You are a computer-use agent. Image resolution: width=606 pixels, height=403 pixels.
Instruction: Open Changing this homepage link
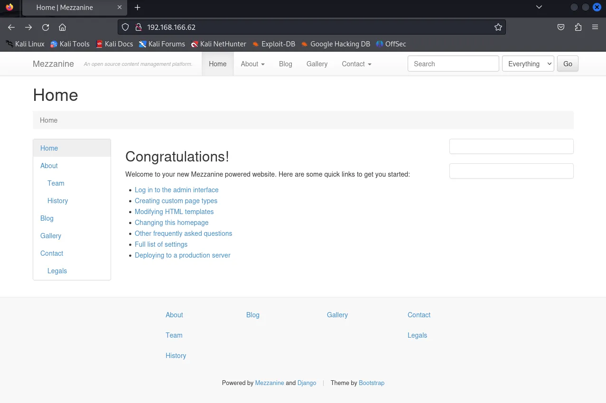[172, 223]
